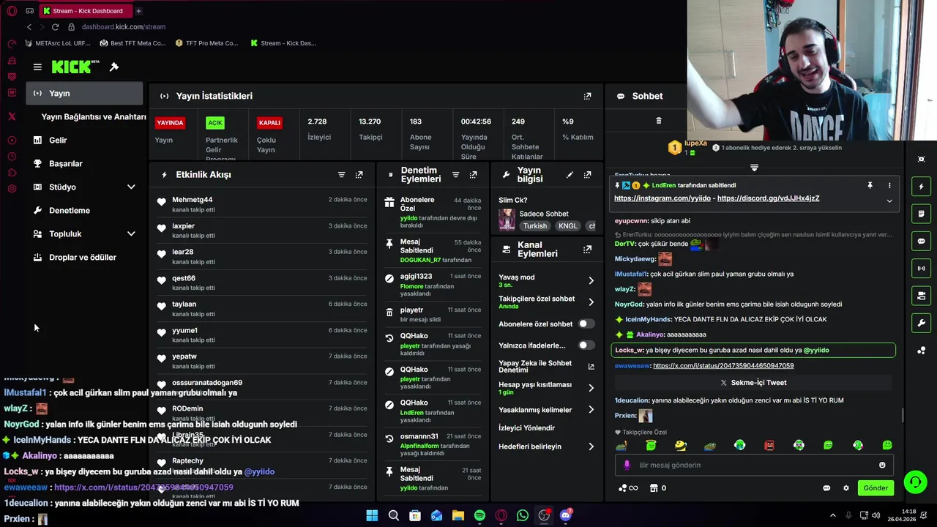This screenshot has height=527, width=937.
Task: Click the emoji picker in message box
Action: [882, 465]
